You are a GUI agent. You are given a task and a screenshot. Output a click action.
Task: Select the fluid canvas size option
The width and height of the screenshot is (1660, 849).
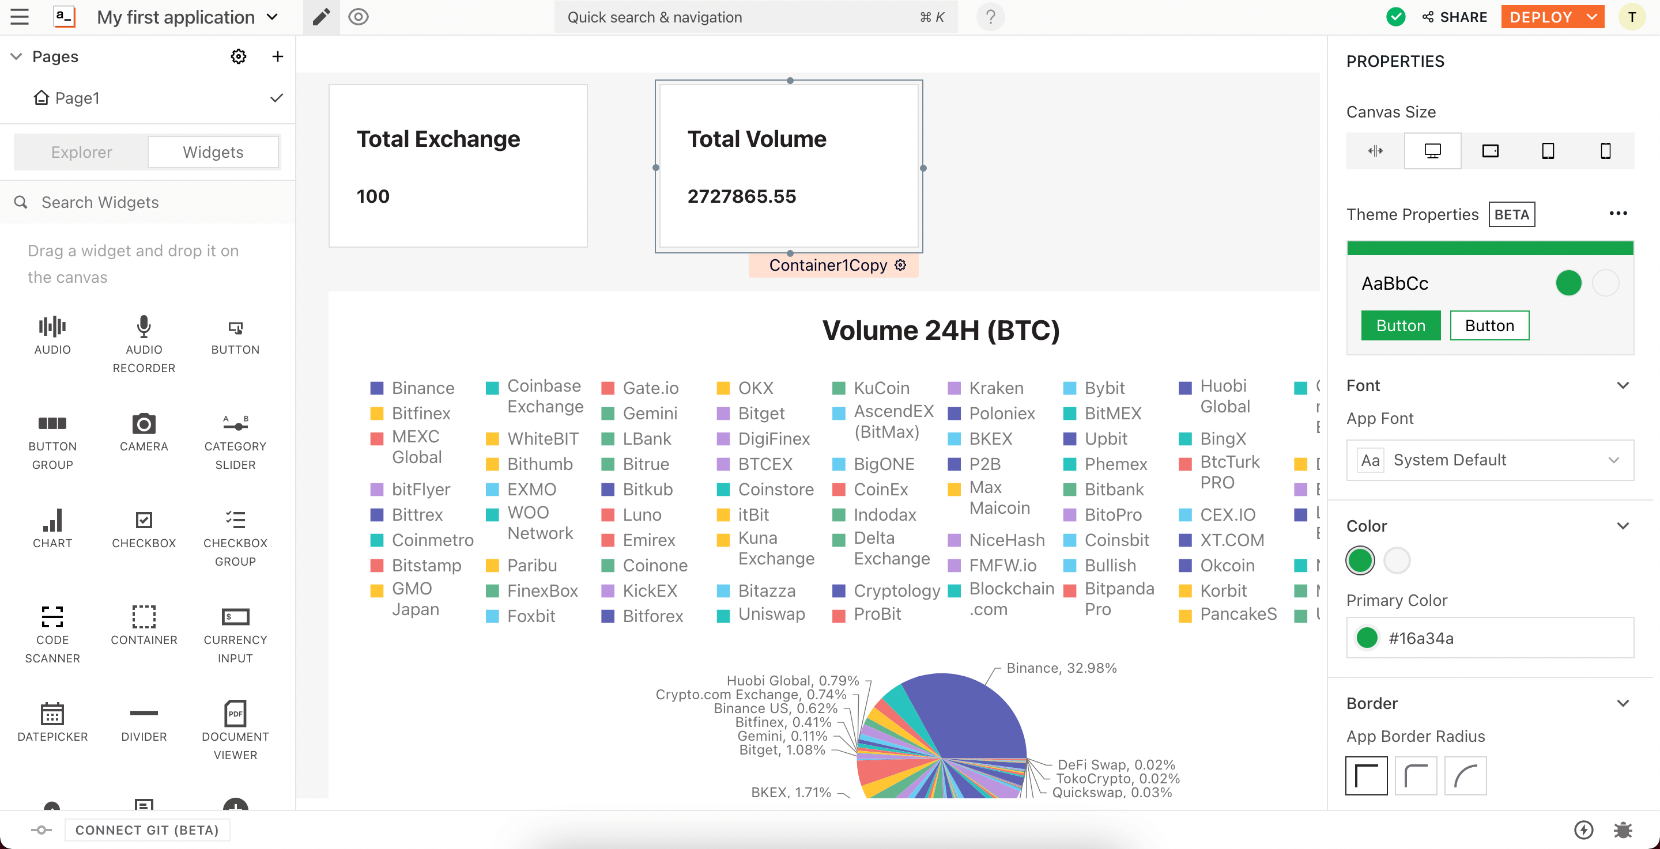coord(1375,151)
